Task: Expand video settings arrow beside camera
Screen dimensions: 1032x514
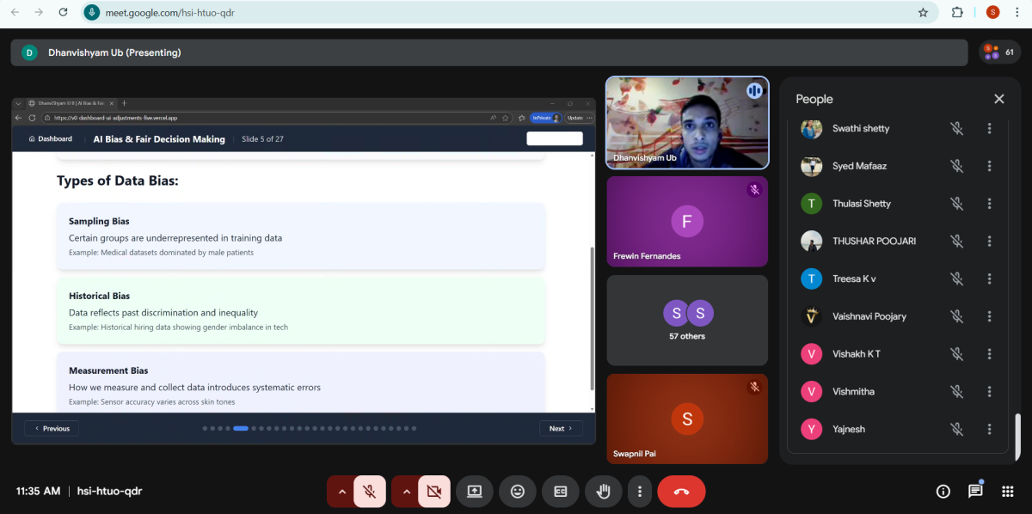Action: [406, 492]
